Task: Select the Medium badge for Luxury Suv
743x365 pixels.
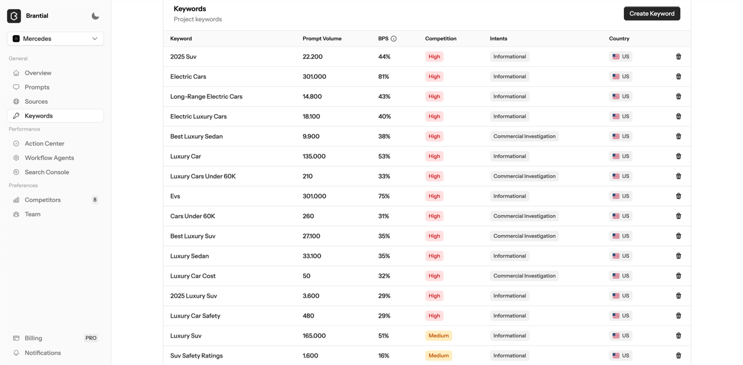Action: [438, 335]
